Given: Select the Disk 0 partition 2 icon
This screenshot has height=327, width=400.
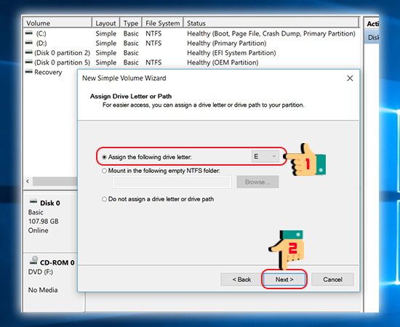Looking at the screenshot, I should point(29,52).
